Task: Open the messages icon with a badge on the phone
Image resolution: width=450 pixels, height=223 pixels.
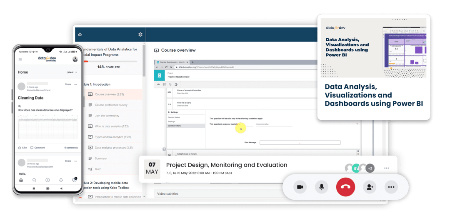Action: 74,180
